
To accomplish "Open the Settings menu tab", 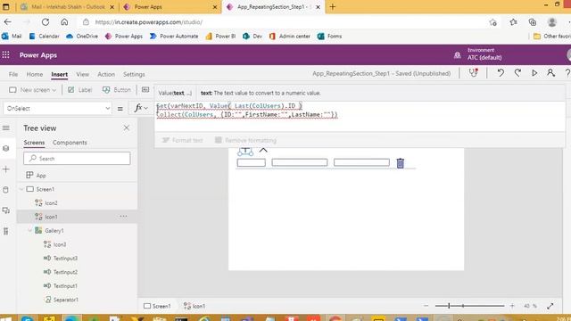I will [x=134, y=74].
